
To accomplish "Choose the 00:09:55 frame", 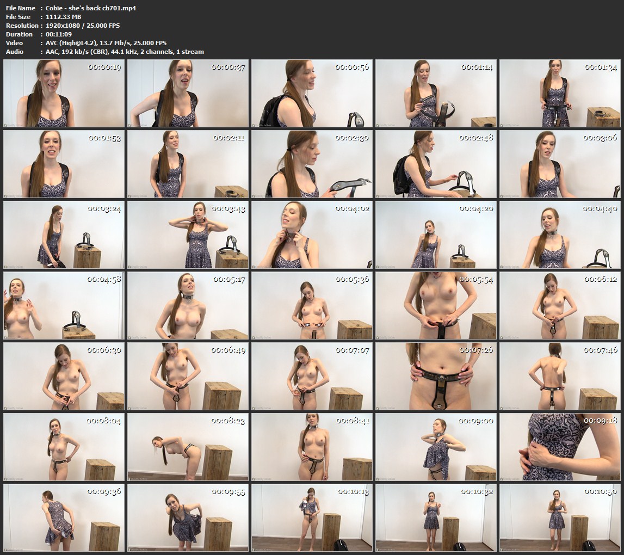I will click(188, 517).
